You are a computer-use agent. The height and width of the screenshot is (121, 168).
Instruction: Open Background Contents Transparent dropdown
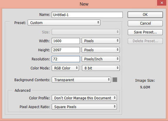[x=81, y=80]
